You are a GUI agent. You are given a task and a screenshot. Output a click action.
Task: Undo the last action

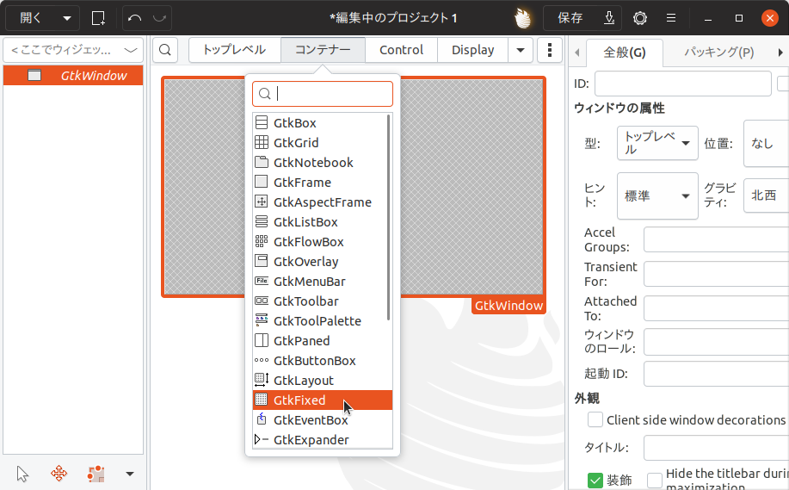tap(135, 18)
